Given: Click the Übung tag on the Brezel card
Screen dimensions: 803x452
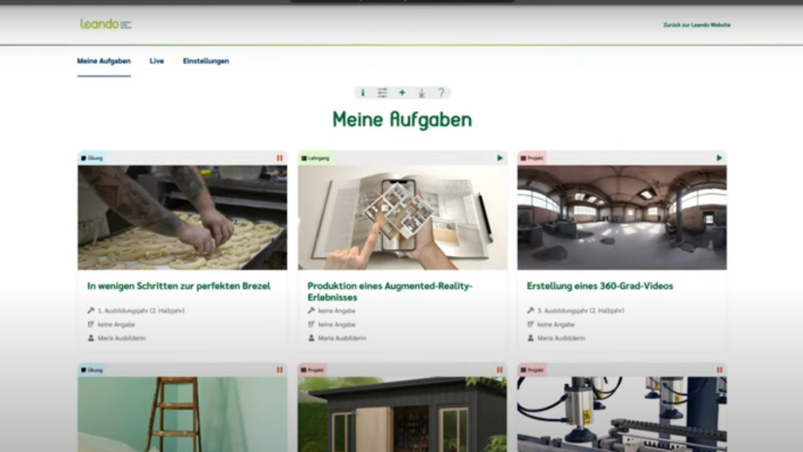Looking at the screenshot, I should point(92,158).
